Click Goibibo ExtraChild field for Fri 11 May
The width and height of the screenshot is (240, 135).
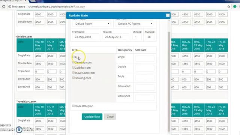point(52,87)
